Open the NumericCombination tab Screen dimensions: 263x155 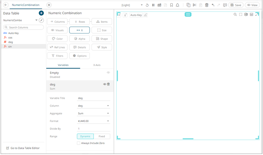[x=25, y=5]
